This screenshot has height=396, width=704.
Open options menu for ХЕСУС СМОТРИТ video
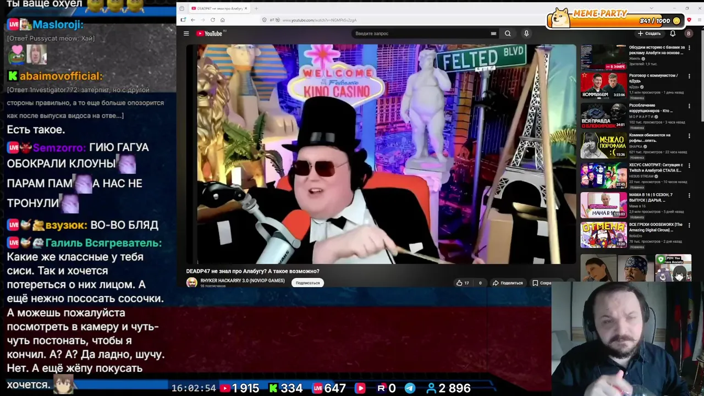(689, 166)
